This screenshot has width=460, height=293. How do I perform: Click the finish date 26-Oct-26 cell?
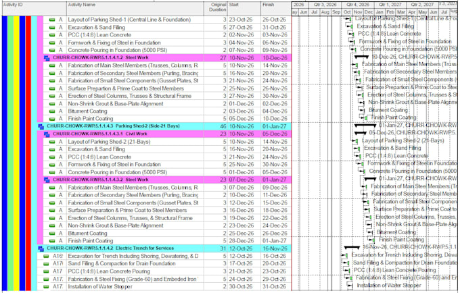pos(276,20)
